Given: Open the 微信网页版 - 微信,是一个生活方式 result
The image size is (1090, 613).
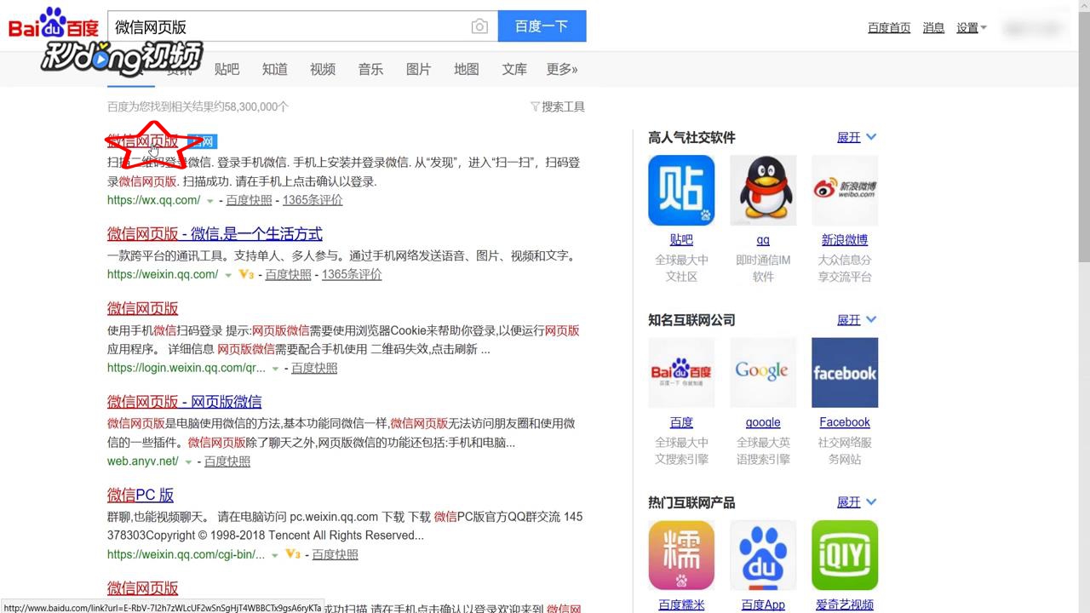Looking at the screenshot, I should tap(215, 234).
